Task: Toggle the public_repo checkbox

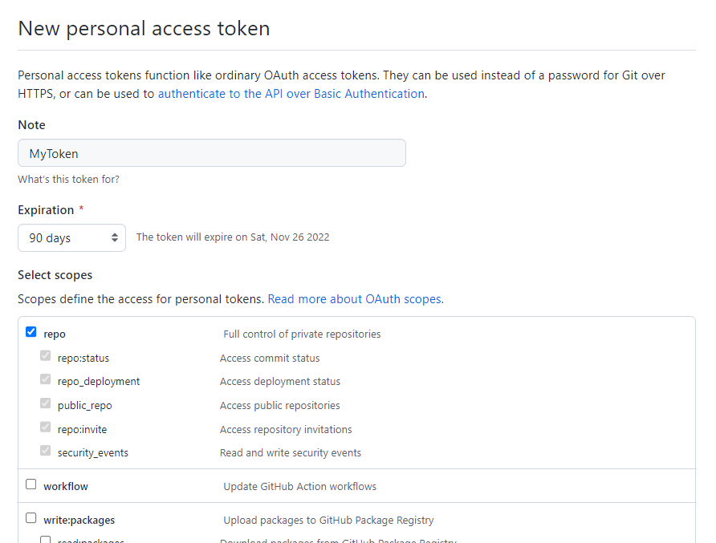Action: click(46, 404)
